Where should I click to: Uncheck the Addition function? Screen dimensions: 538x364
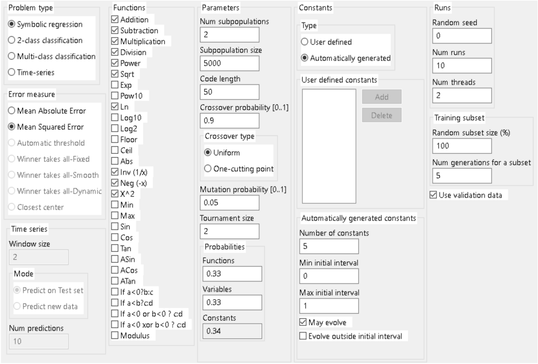point(115,20)
